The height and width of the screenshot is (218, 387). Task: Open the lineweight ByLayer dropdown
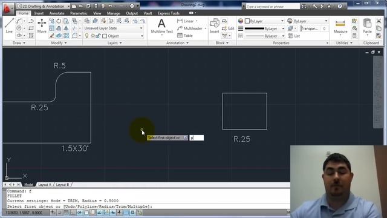point(264,28)
